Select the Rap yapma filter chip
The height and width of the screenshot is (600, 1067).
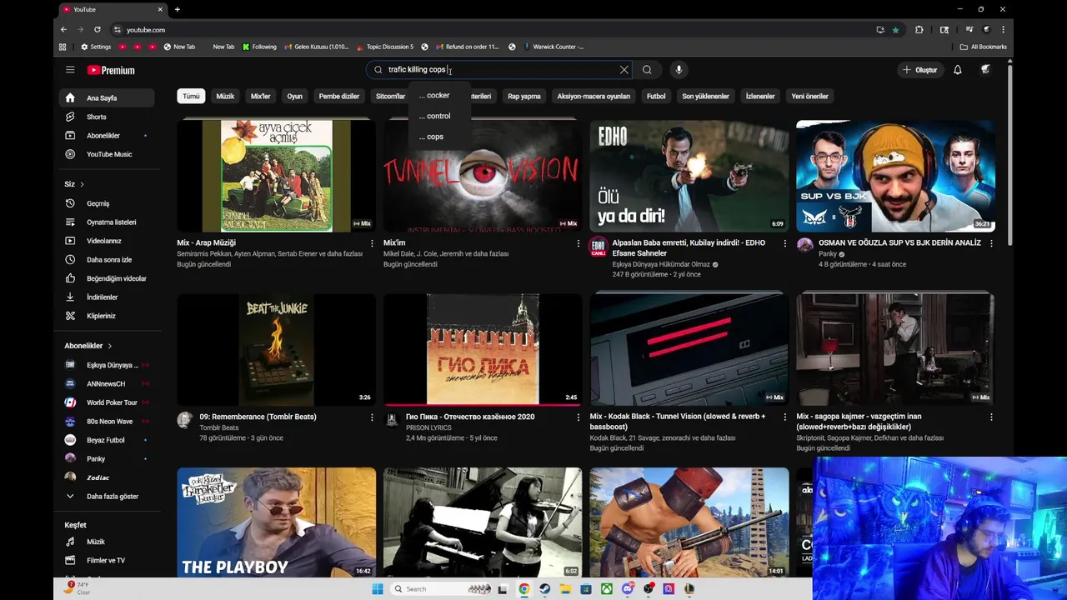pos(524,96)
